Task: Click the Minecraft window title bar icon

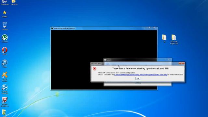Action: pyautogui.click(x=52, y=28)
